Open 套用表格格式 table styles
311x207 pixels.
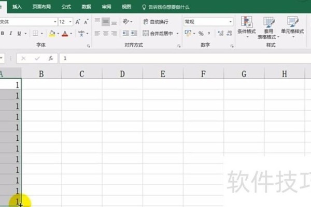point(268,28)
